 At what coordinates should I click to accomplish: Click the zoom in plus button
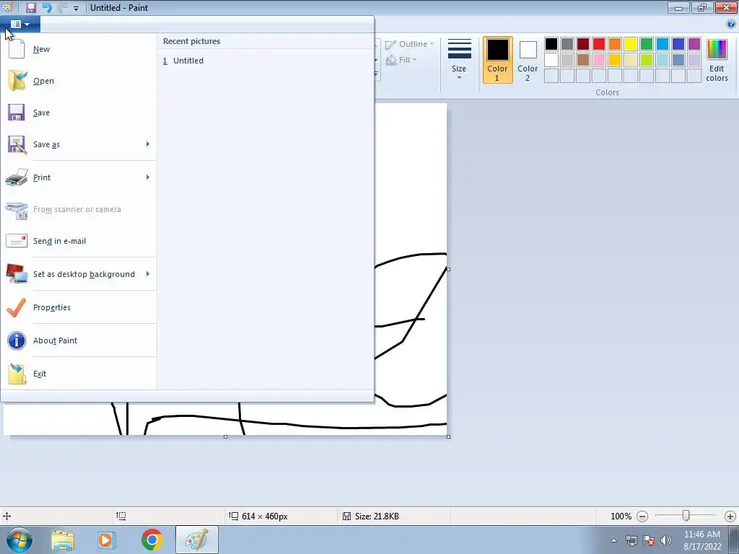coord(730,516)
